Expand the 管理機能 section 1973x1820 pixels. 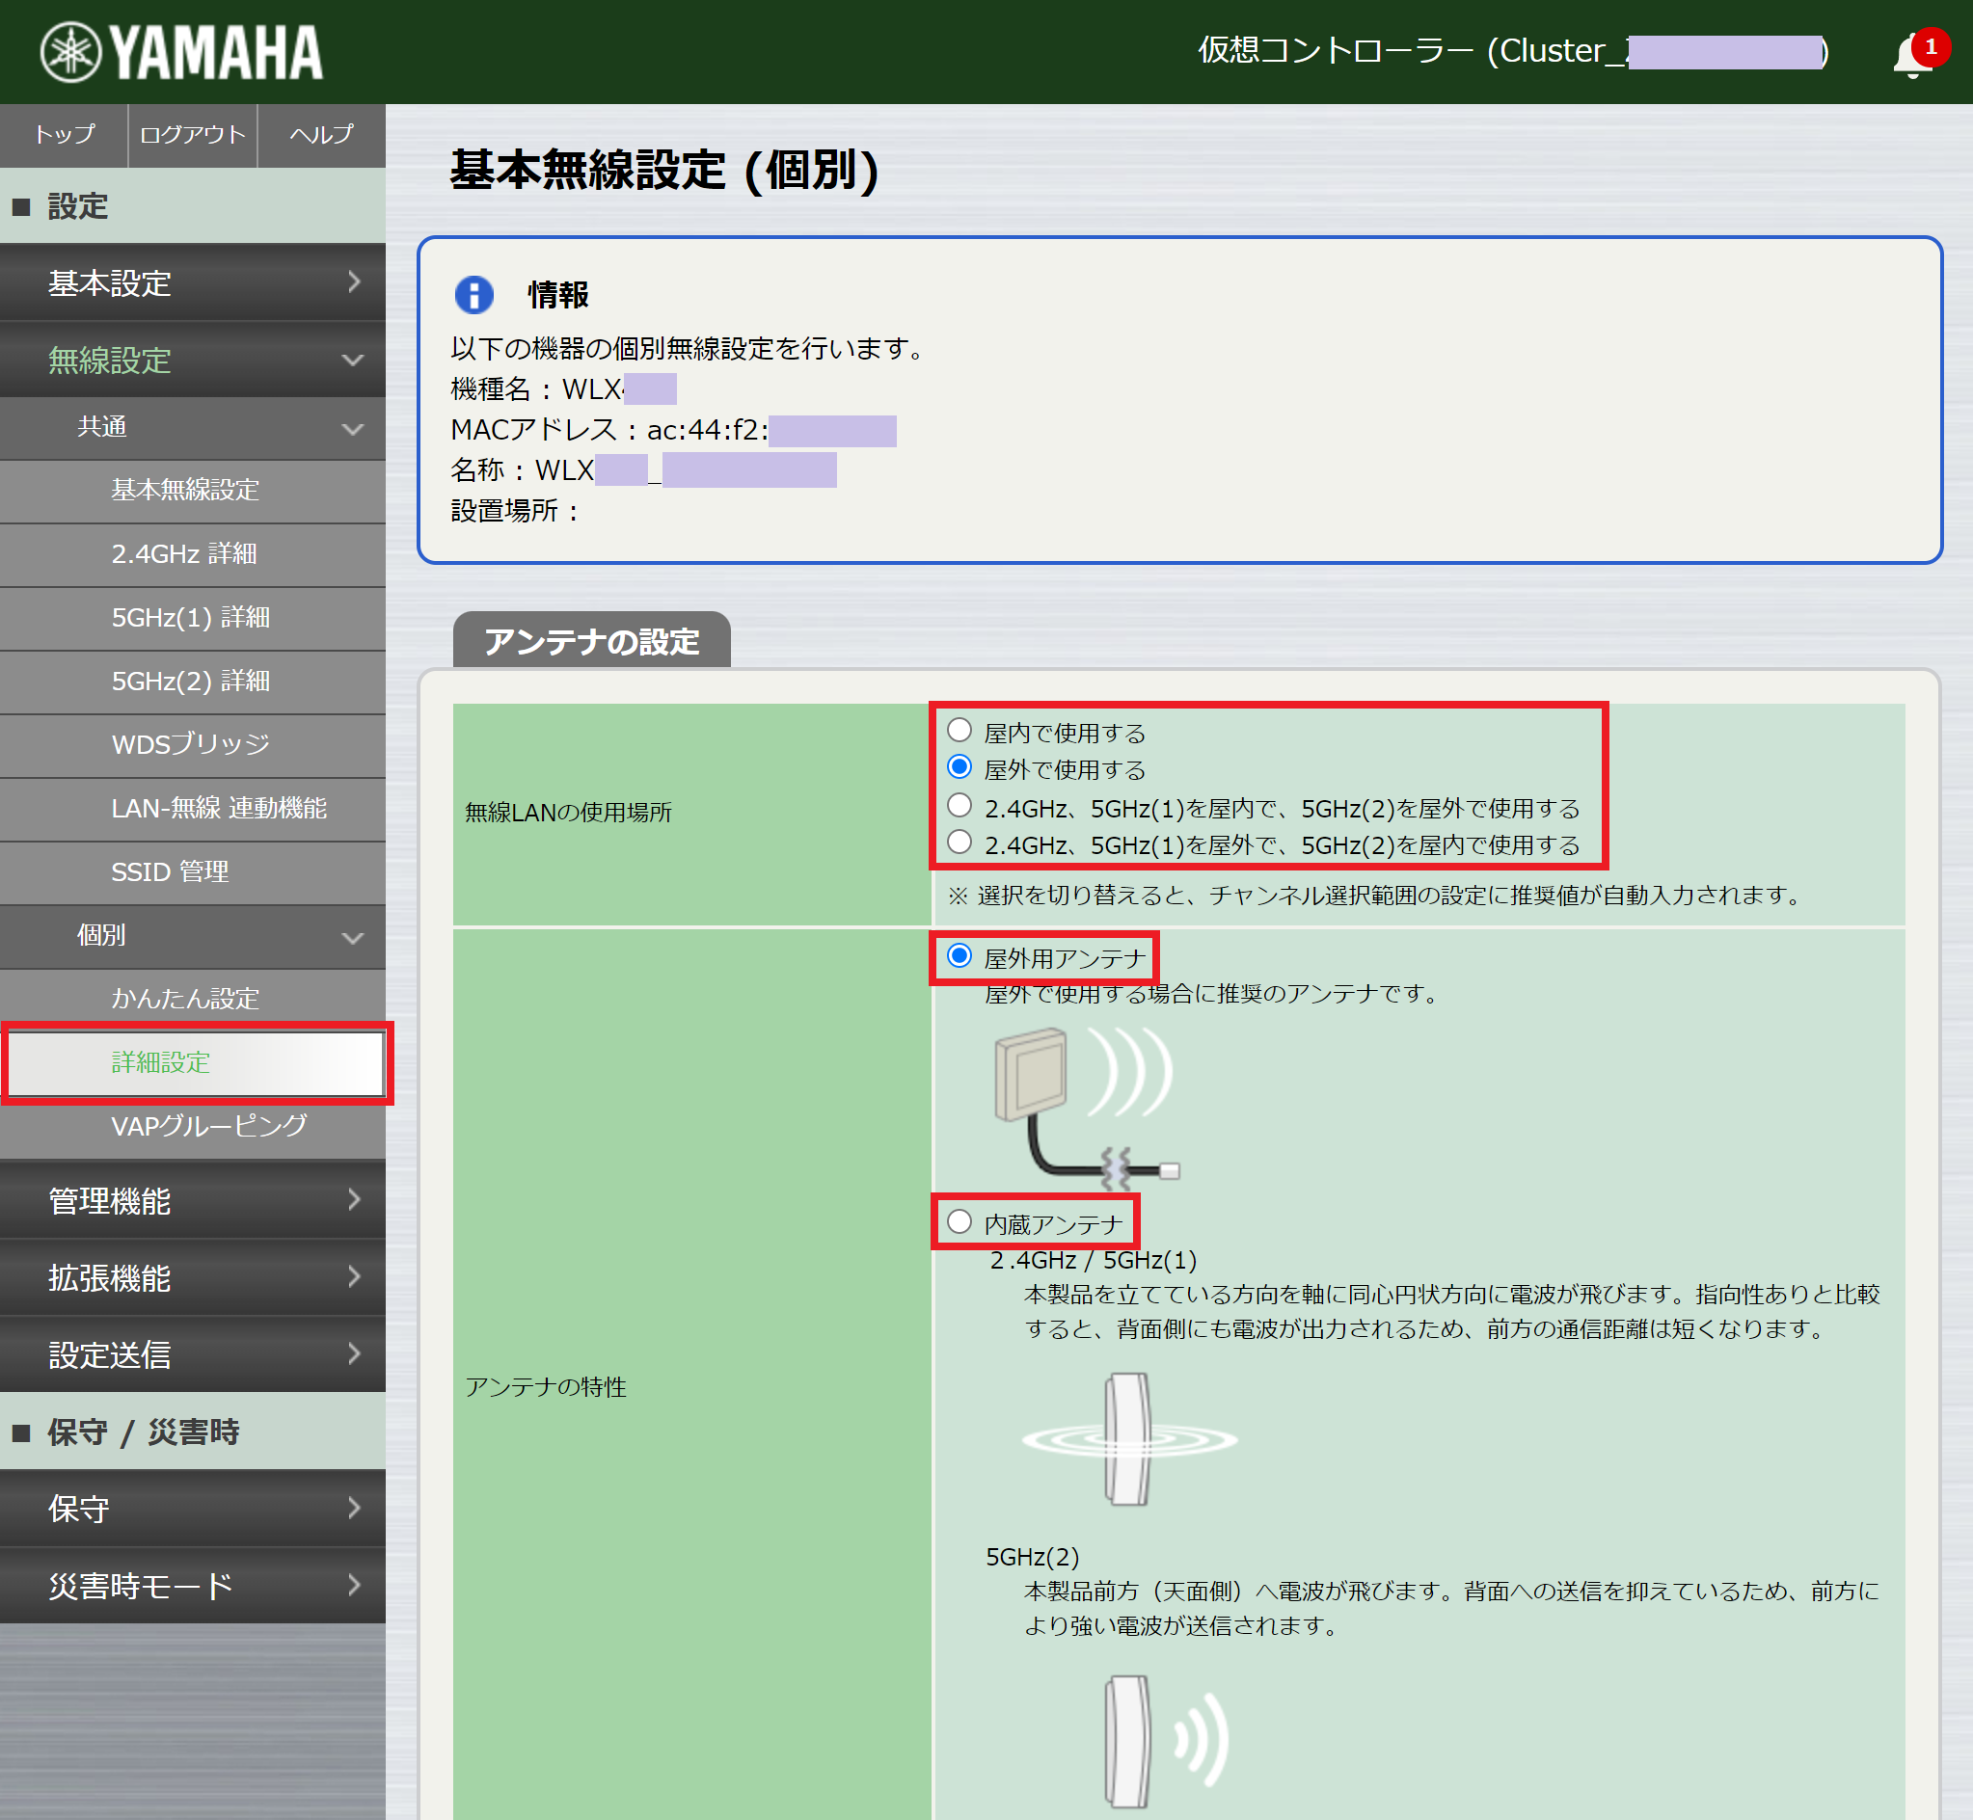click(x=193, y=1200)
